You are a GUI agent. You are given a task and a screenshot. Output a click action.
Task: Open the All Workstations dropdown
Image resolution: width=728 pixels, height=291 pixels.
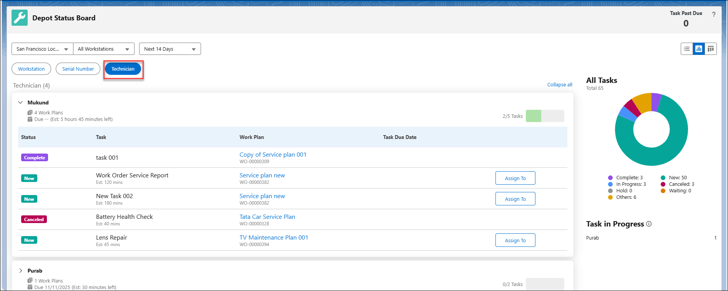coord(104,49)
